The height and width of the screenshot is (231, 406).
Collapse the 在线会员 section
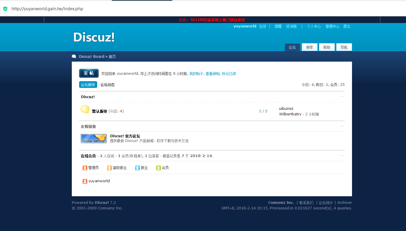(342, 156)
